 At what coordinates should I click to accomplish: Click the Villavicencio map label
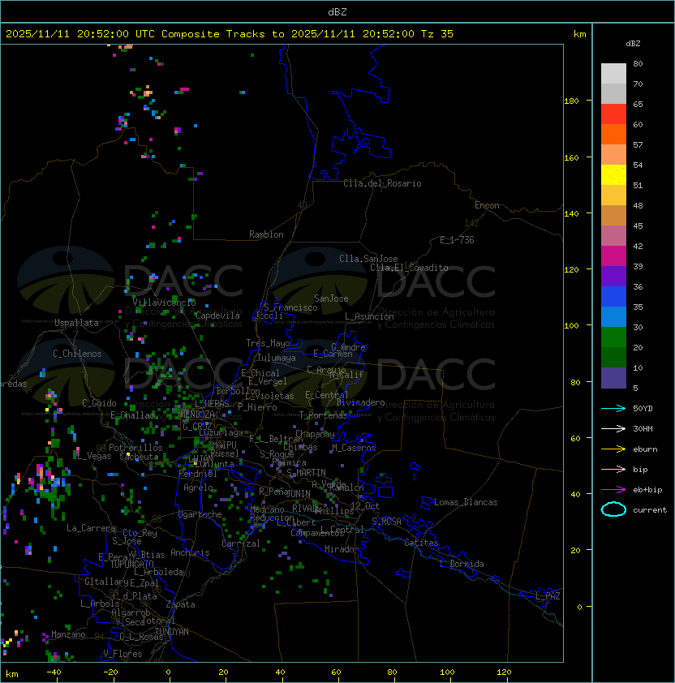(x=164, y=303)
